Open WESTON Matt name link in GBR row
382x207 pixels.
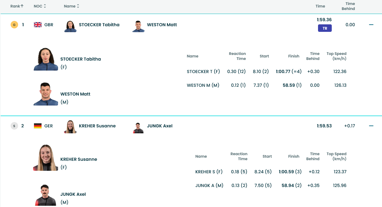tap(162, 25)
